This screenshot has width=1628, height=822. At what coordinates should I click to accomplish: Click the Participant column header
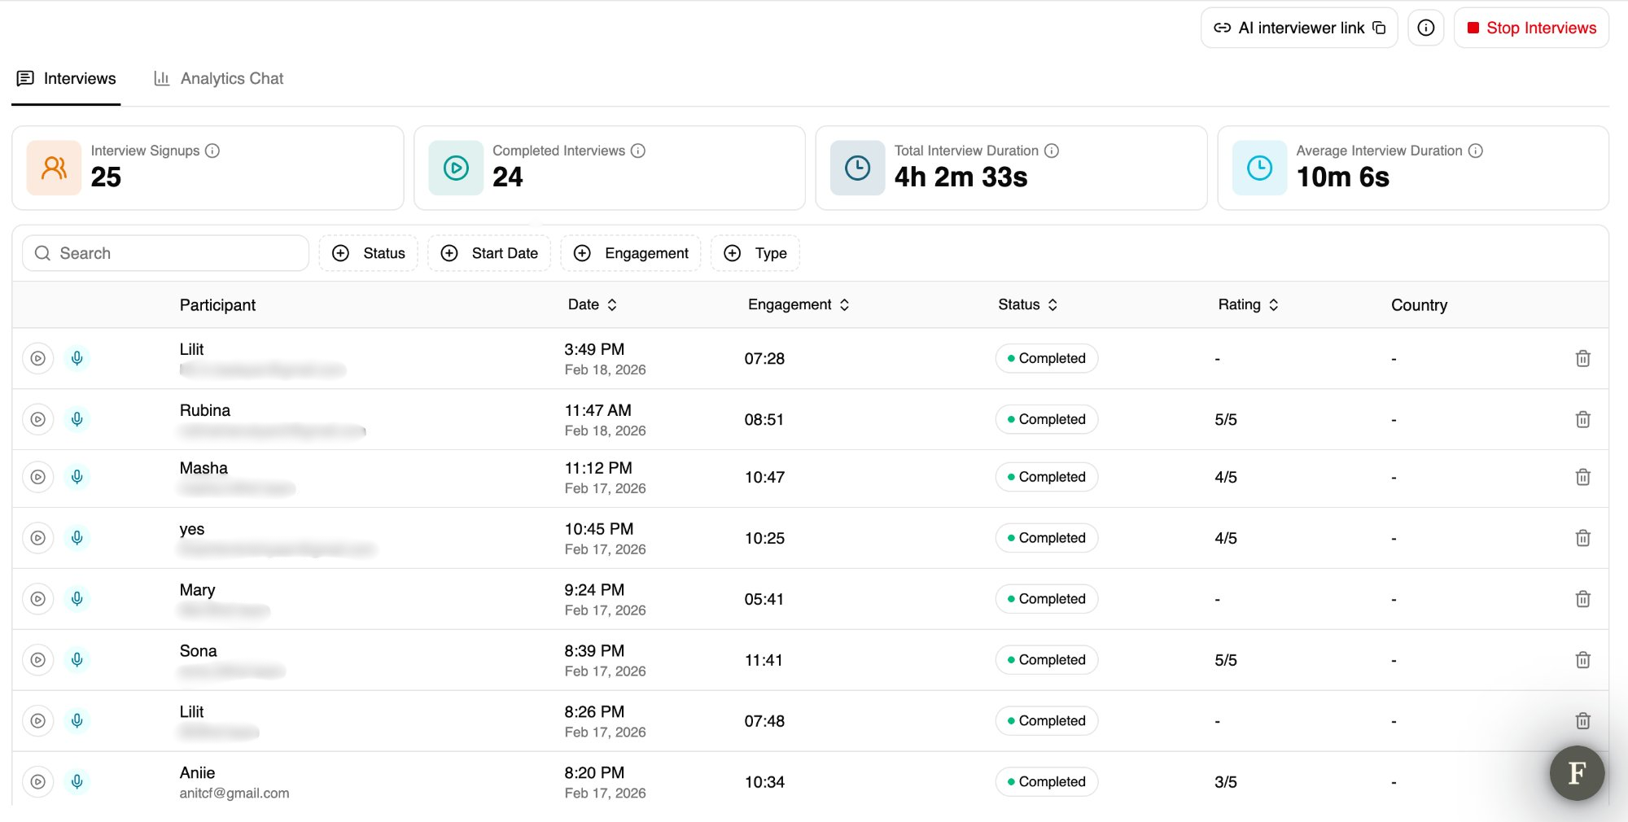coord(217,305)
